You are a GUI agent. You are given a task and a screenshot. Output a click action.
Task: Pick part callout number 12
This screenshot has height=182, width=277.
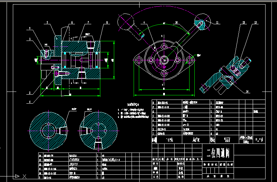[x=244, y=22]
